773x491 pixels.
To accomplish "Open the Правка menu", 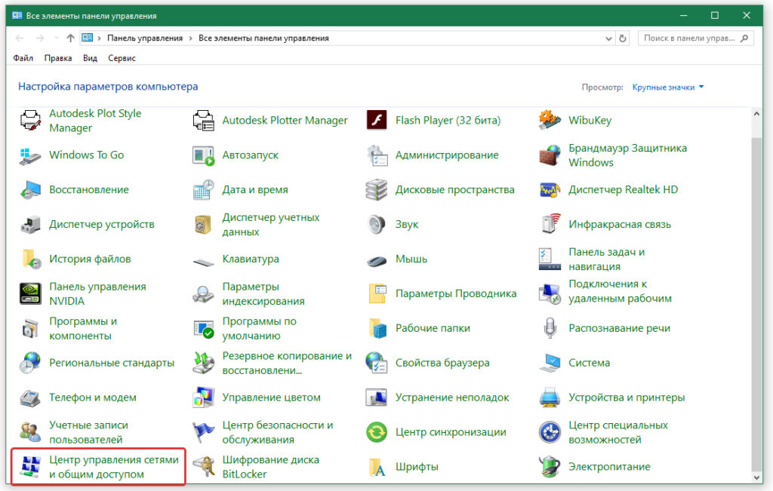I will pos(58,58).
